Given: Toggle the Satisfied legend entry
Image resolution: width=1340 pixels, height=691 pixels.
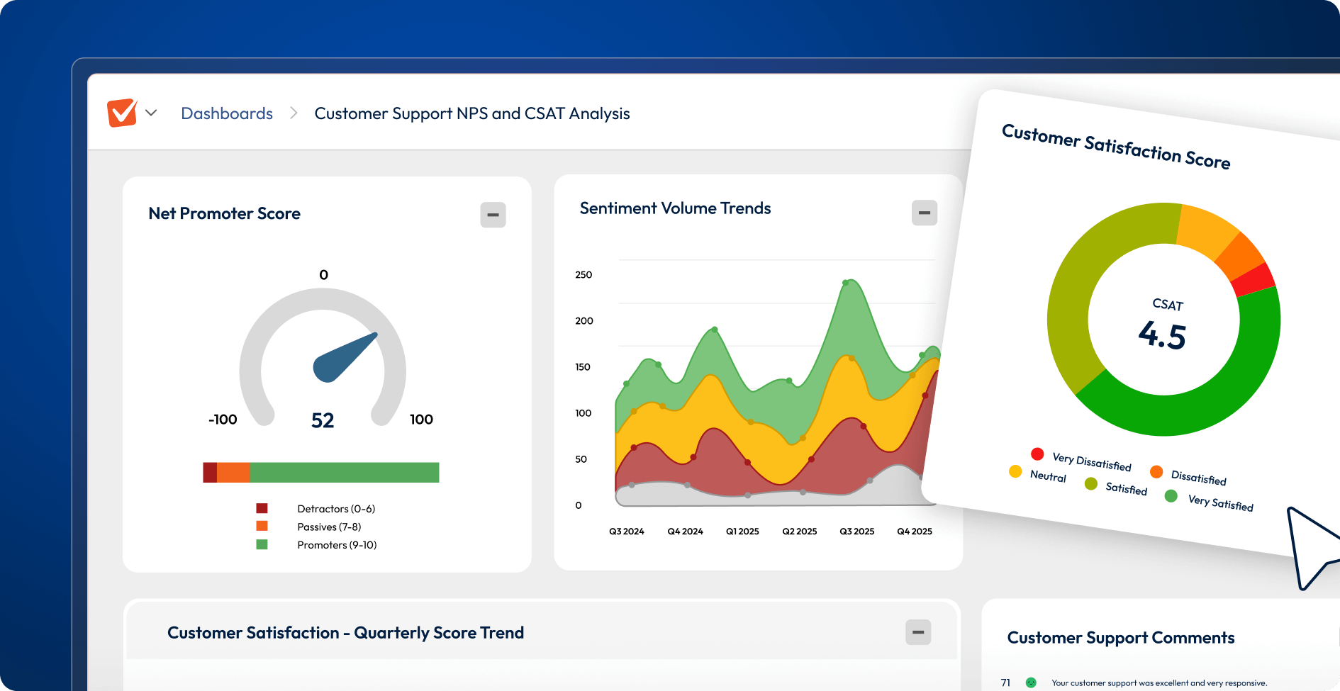Looking at the screenshot, I should pos(1091,484).
